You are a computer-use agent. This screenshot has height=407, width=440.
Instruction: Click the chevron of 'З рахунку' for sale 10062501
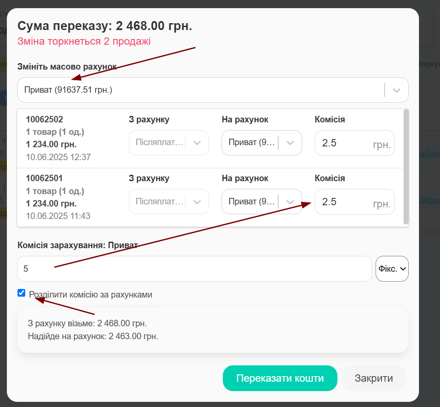click(197, 202)
